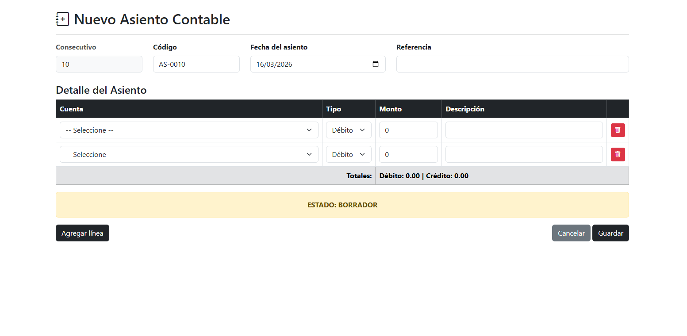Click into the Código field AS-0010
The height and width of the screenshot is (336, 687).
click(196, 64)
